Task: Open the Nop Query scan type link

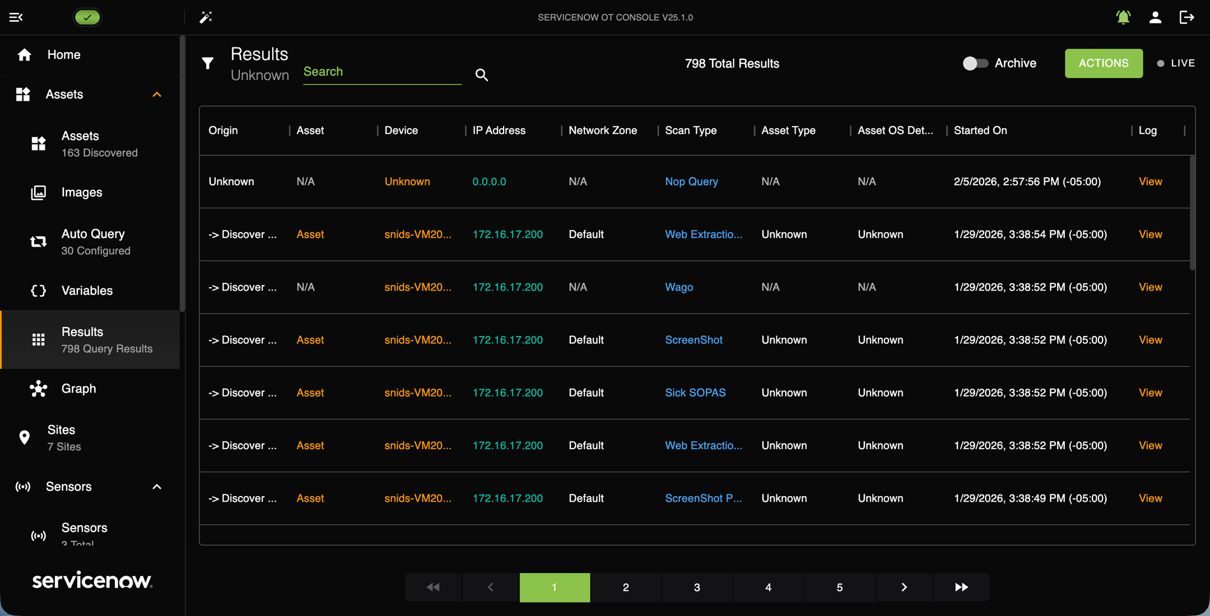Action: pos(691,181)
